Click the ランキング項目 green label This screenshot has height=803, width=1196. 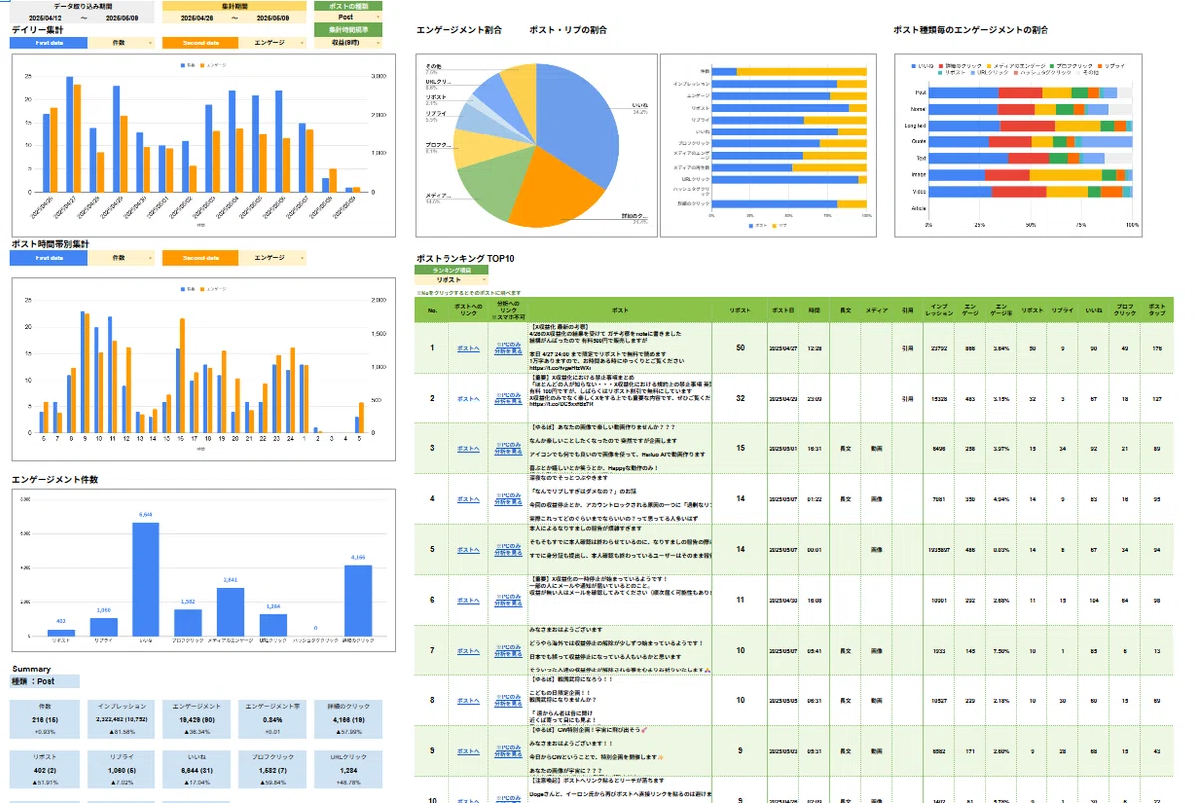click(453, 271)
